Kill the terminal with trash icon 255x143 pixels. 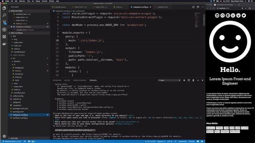click(x=193, y=80)
